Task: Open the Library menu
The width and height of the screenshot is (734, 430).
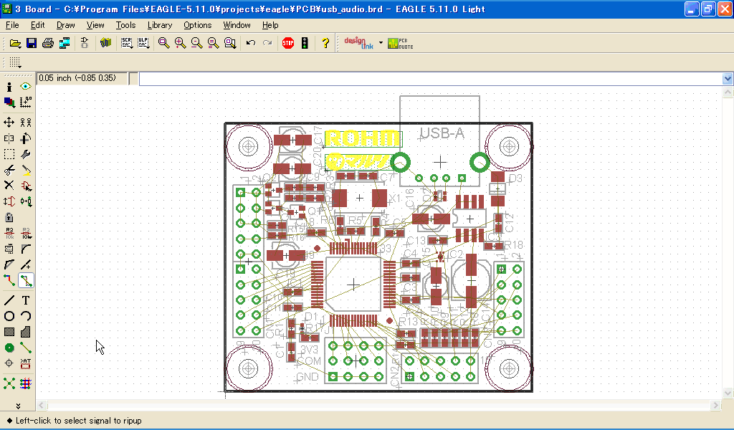Action: tap(159, 25)
